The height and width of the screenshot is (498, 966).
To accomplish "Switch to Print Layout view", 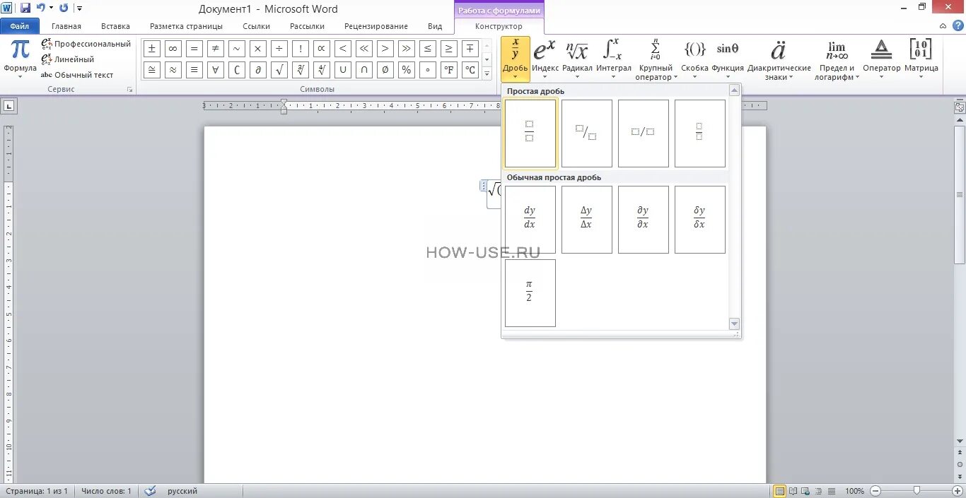I will point(780,490).
